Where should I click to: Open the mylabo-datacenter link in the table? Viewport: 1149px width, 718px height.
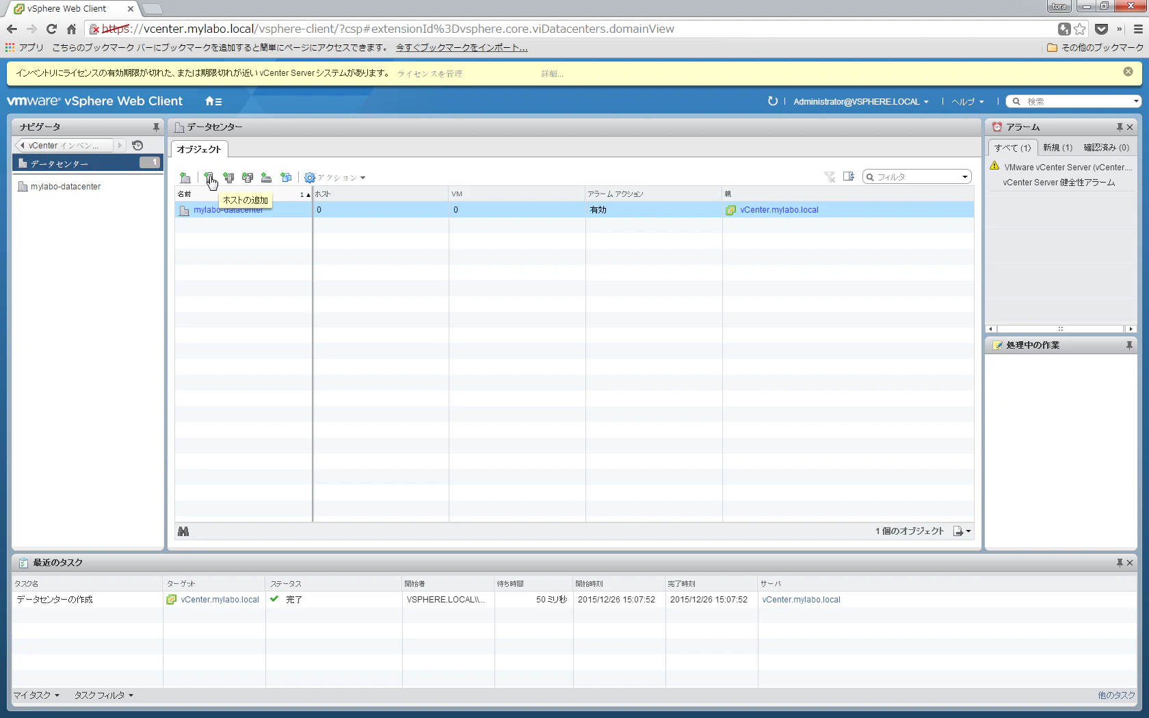click(x=228, y=210)
